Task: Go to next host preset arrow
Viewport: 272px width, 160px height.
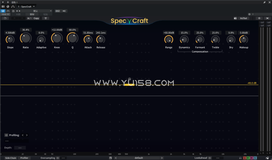Action: point(19,11)
